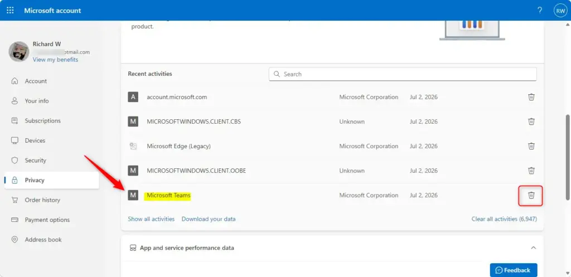Delete the MICROSOFTWINDOWS.CLIENT.CBS activity

tap(531, 121)
